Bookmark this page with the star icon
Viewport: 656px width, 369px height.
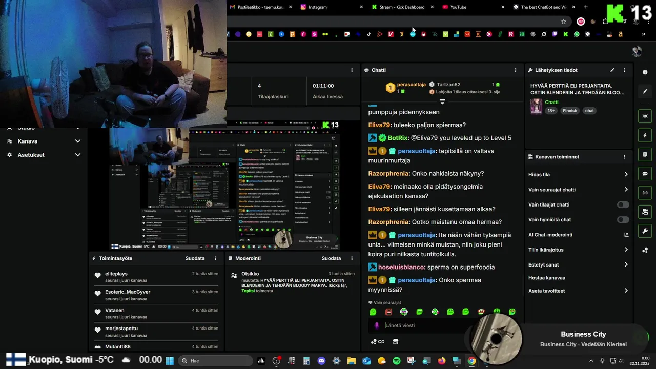(x=564, y=22)
